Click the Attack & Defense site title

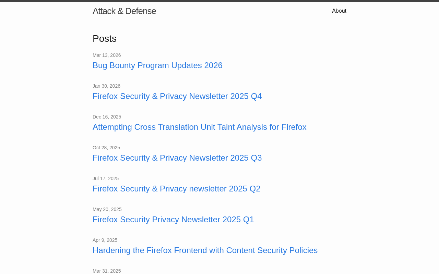pos(124,11)
